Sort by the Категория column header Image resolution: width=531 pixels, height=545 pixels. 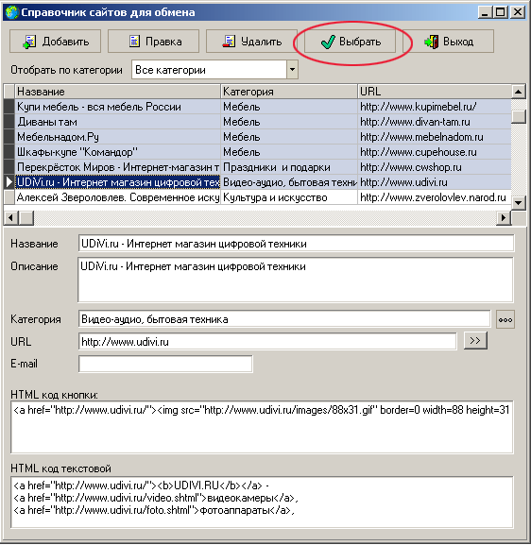coord(289,92)
